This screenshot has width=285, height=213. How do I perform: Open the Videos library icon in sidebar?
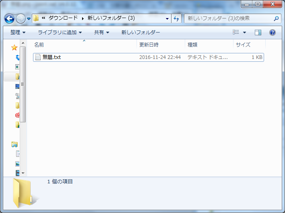(x=17, y=173)
